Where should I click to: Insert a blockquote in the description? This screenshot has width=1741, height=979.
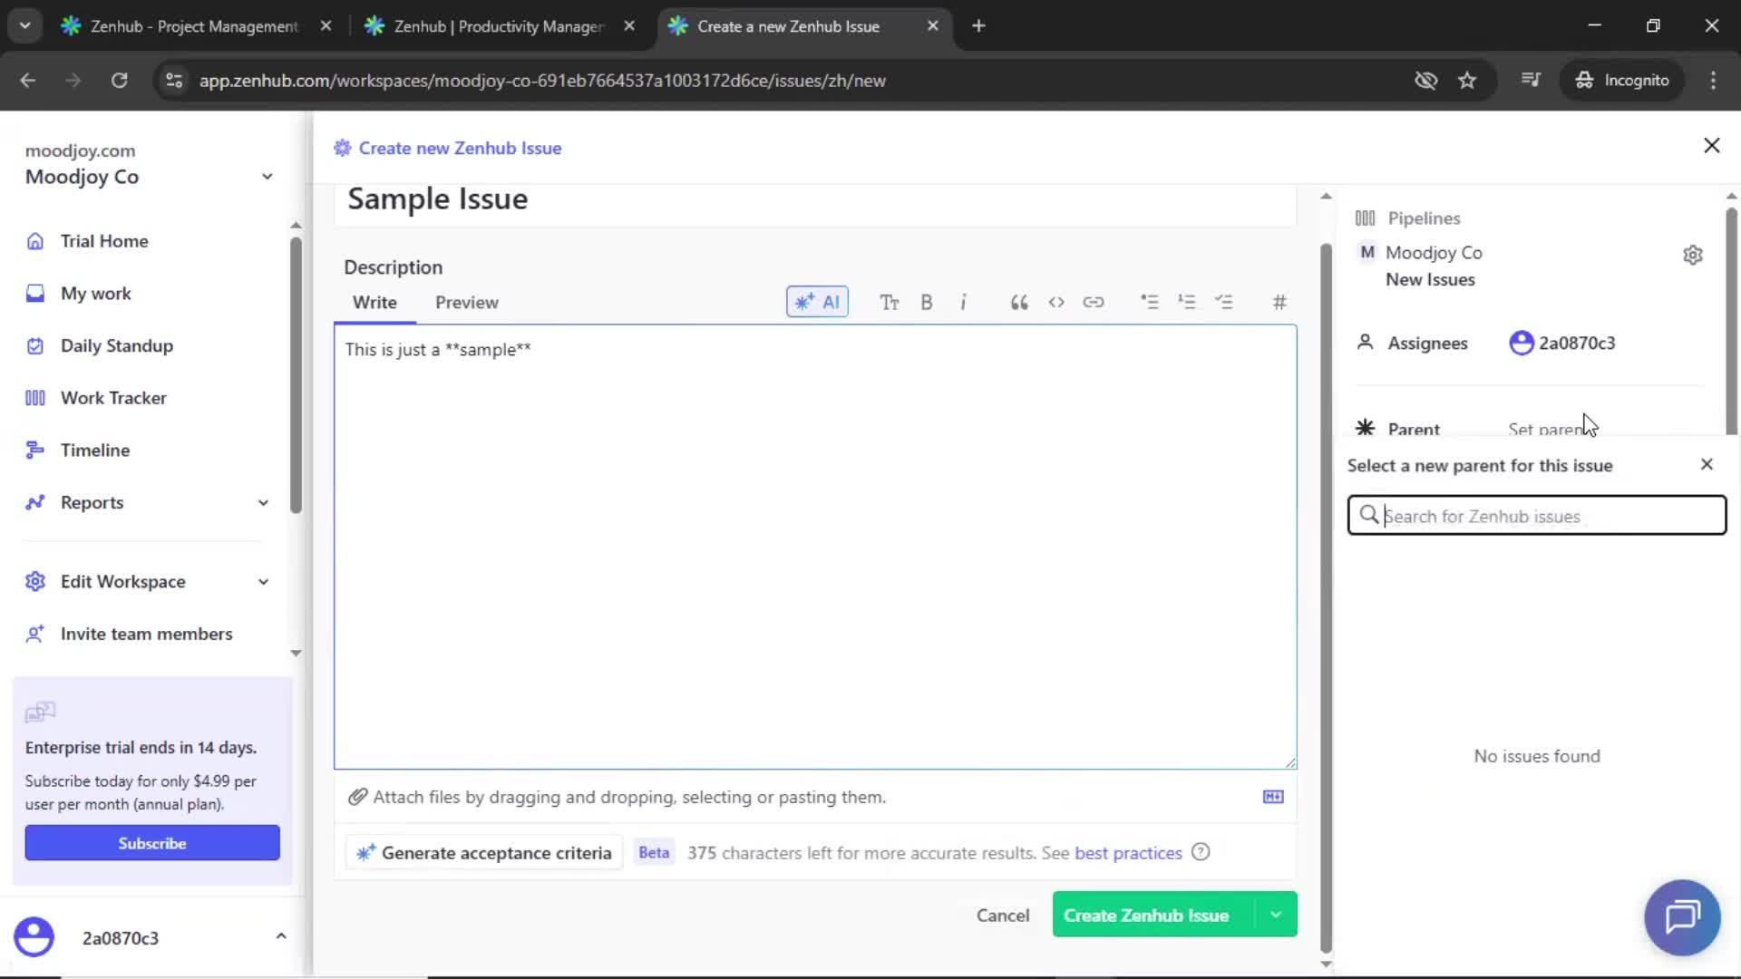point(1017,302)
